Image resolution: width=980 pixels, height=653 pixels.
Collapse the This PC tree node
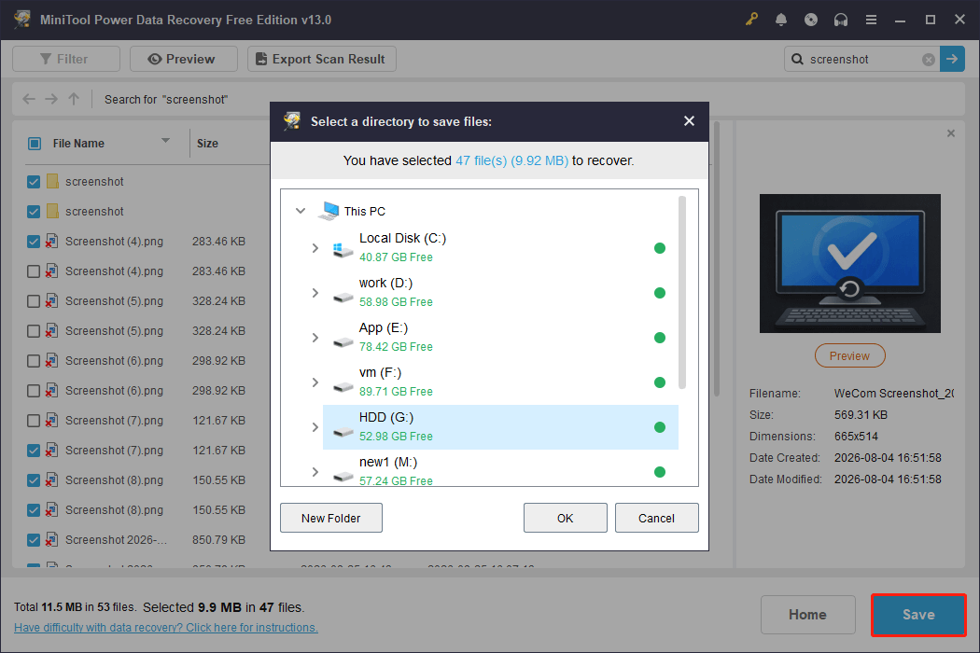[x=301, y=211]
